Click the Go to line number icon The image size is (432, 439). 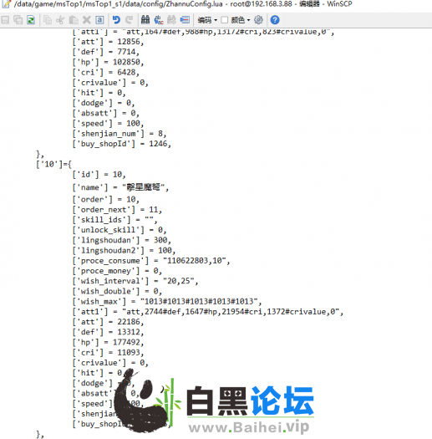[185, 20]
